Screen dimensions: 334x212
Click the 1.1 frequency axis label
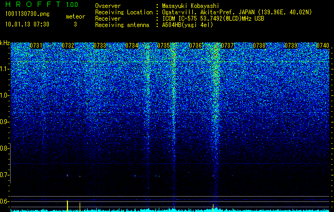4,69
